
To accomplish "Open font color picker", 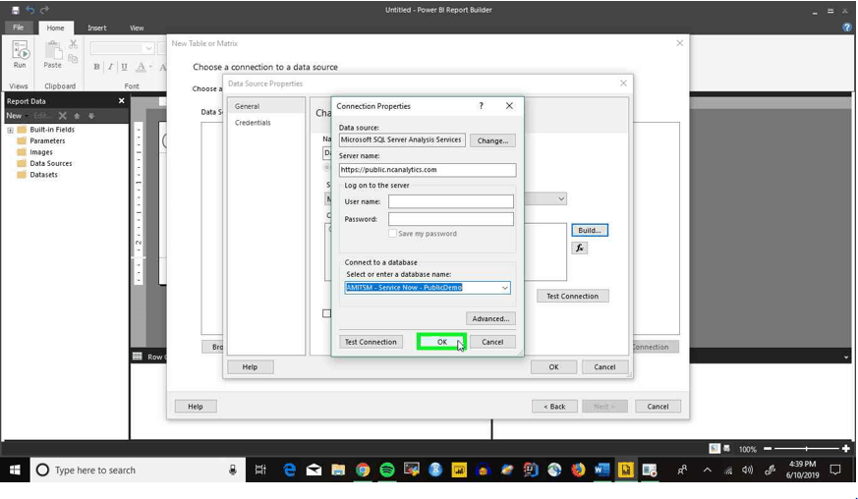I will tap(143, 67).
